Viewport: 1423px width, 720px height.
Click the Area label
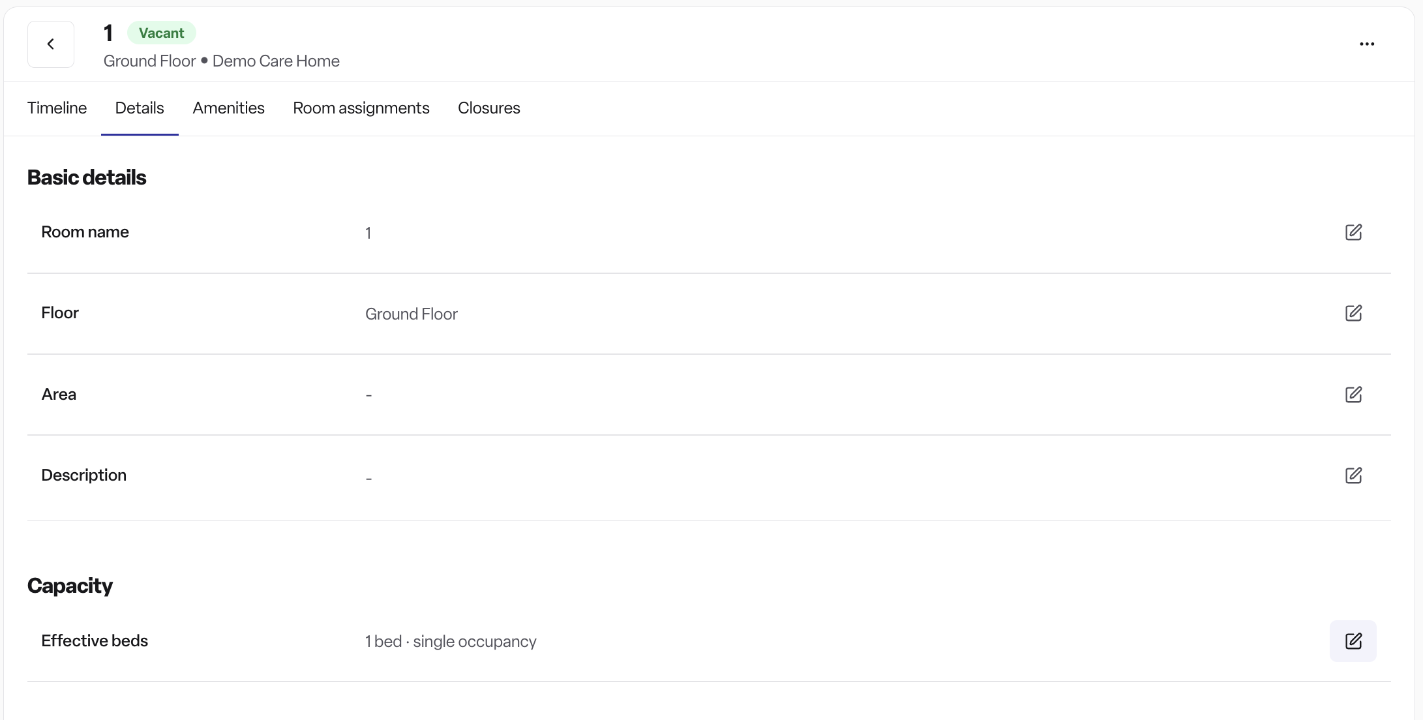pyautogui.click(x=59, y=395)
